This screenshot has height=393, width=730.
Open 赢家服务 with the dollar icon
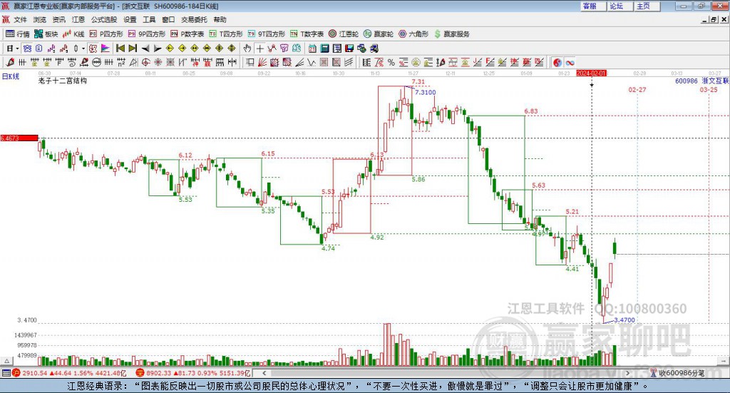tap(451, 34)
